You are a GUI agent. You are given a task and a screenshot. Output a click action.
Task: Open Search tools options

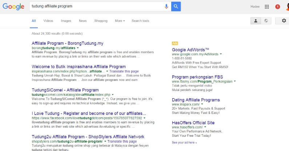(140, 21)
